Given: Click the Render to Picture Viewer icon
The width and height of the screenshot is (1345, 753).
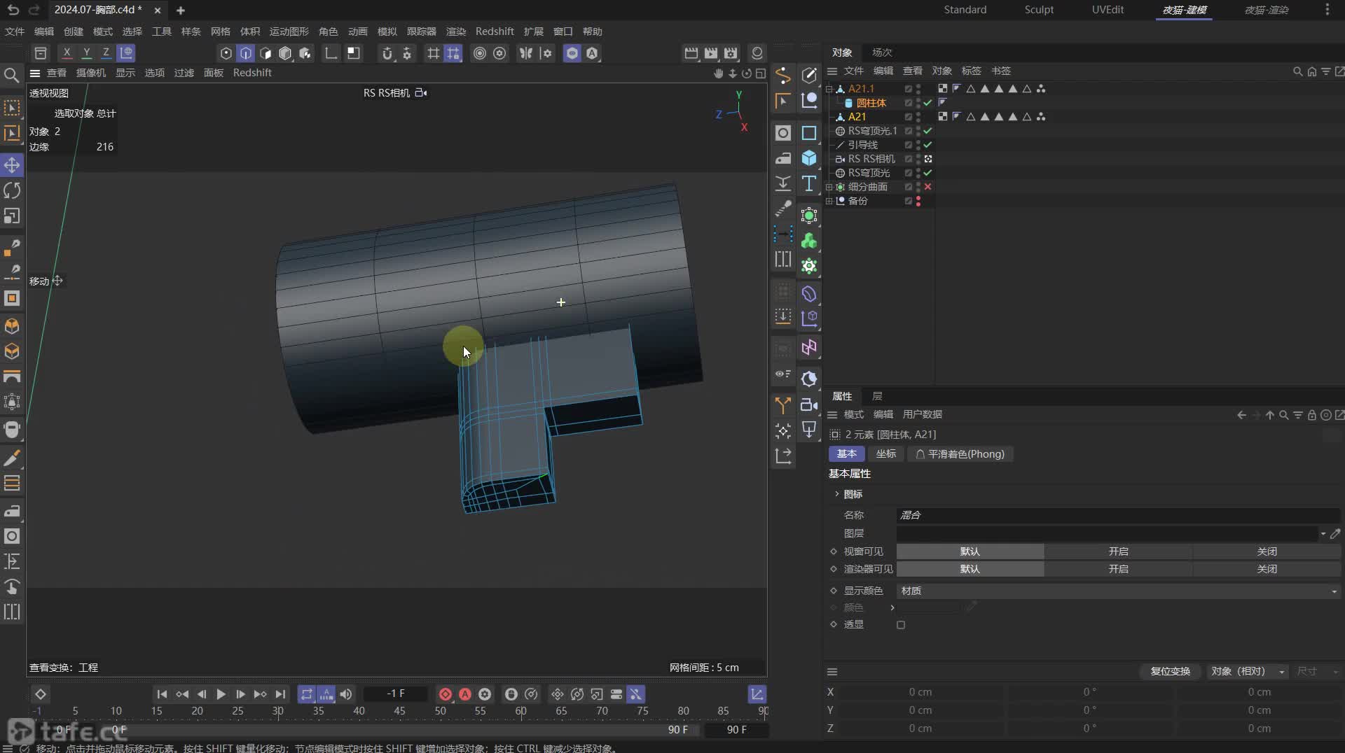Looking at the screenshot, I should coord(711,53).
